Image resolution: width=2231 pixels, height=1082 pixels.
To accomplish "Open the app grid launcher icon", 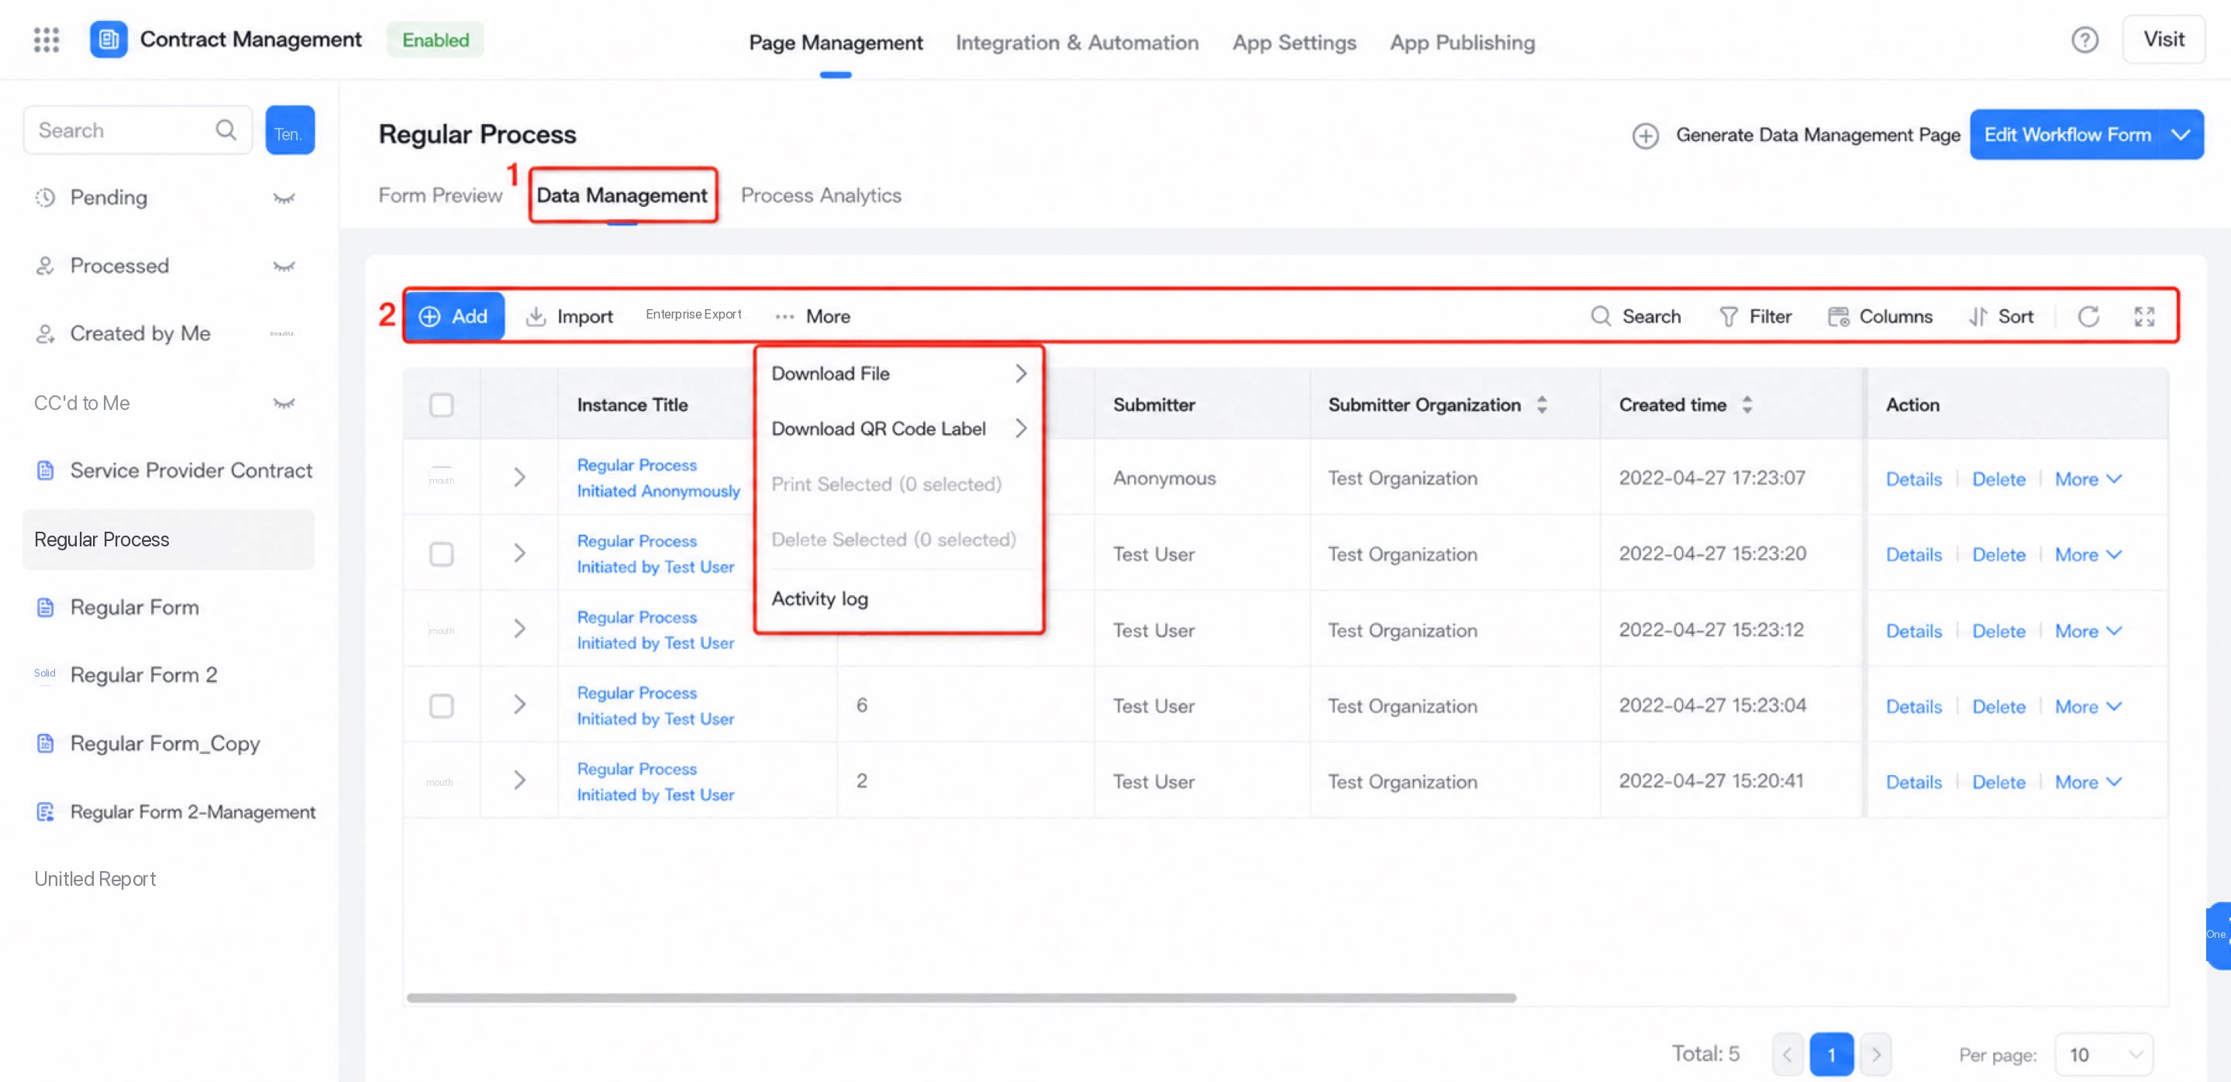I will (x=46, y=40).
